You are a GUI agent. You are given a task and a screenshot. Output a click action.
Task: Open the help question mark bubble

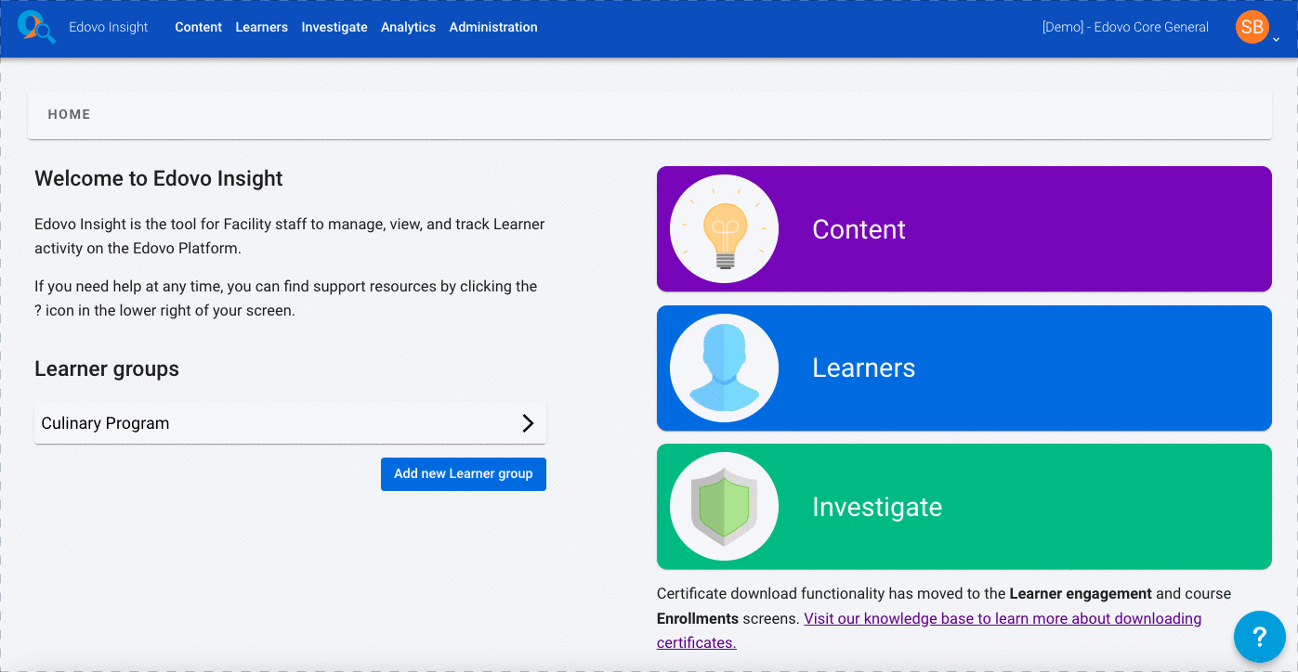[1259, 637]
